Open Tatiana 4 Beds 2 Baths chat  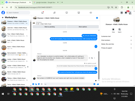(15, 79)
